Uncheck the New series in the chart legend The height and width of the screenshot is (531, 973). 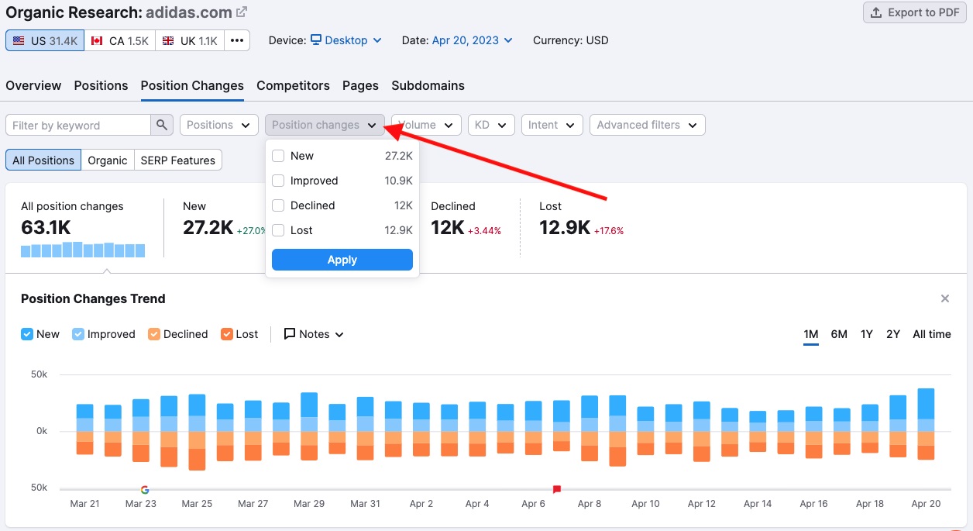[27, 334]
